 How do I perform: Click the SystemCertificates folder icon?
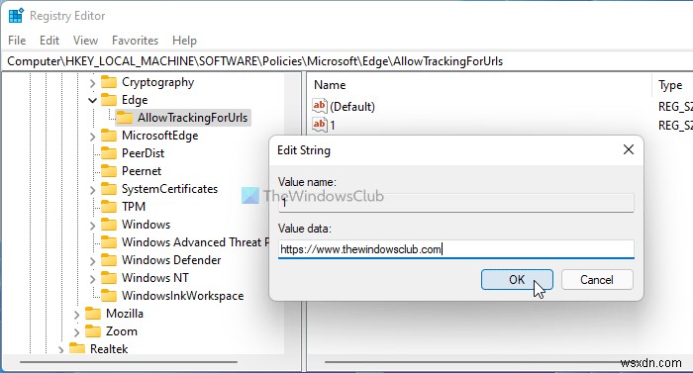[x=109, y=189]
